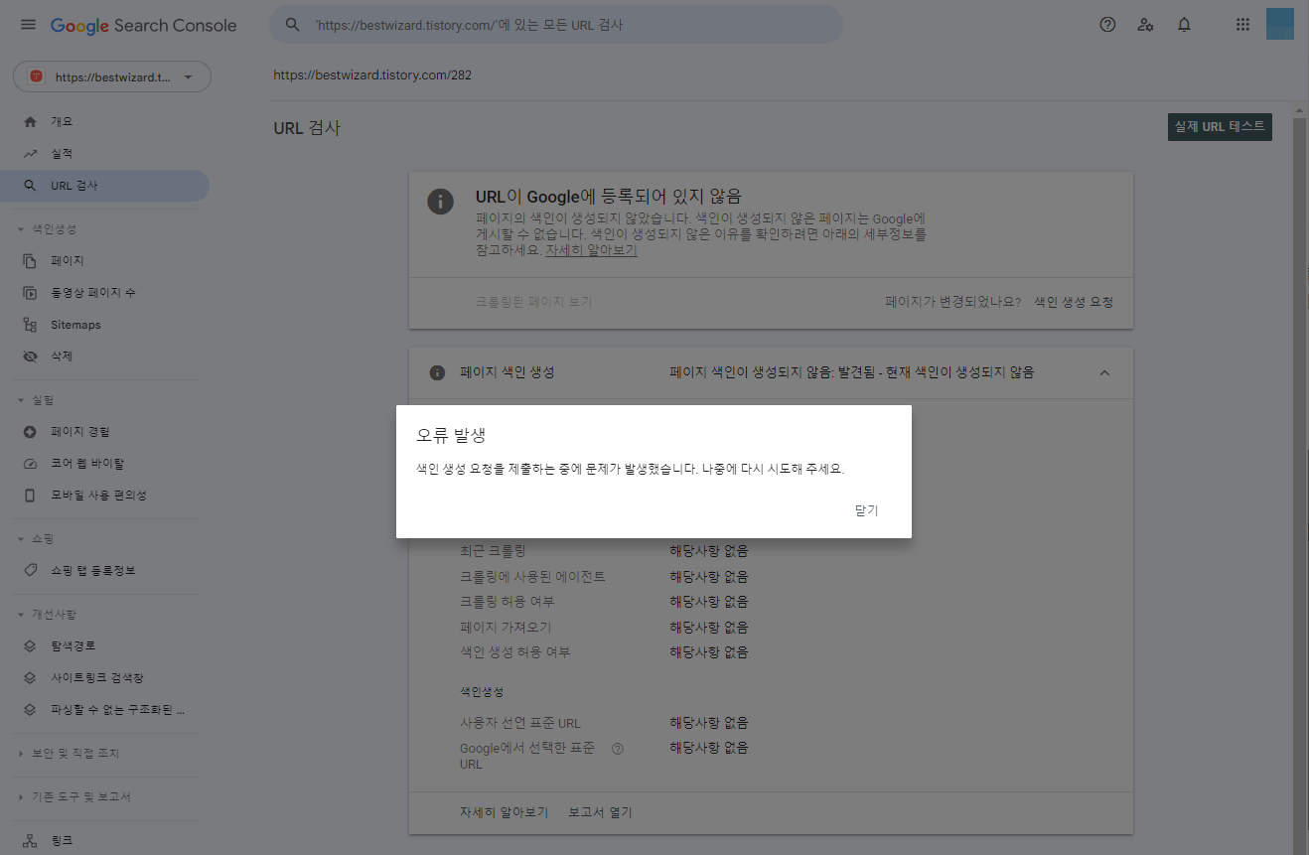Image resolution: width=1309 pixels, height=855 pixels.
Task: Select Sitemaps in the sidebar
Action: tap(30, 324)
